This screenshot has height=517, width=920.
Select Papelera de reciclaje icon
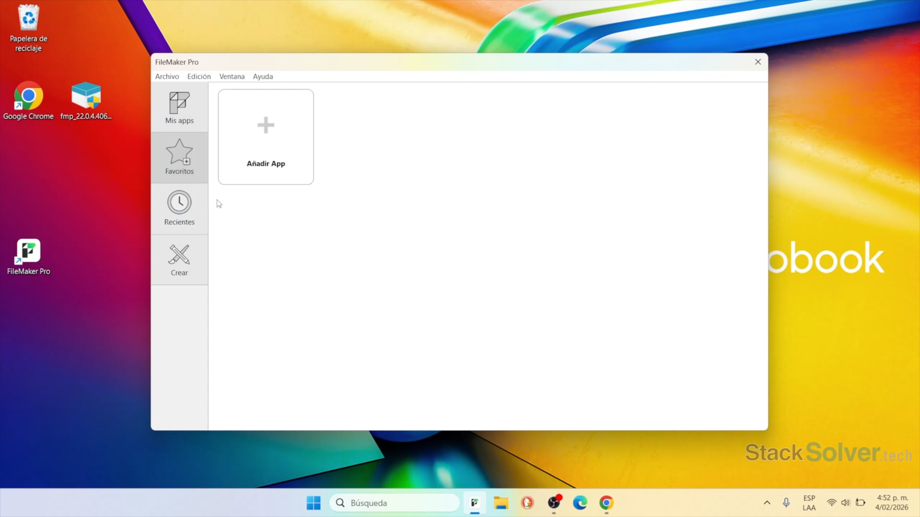click(x=28, y=18)
